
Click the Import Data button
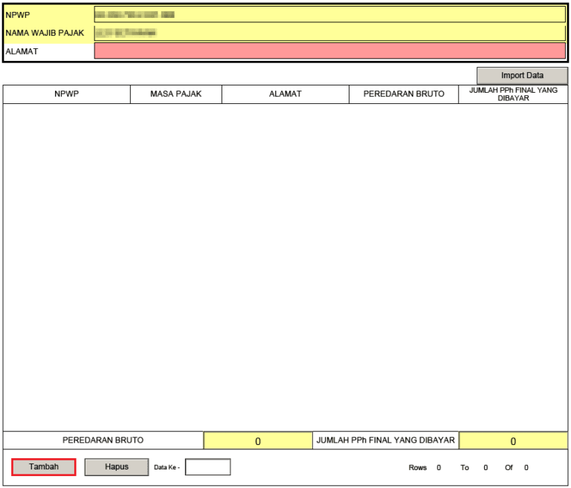pos(522,76)
